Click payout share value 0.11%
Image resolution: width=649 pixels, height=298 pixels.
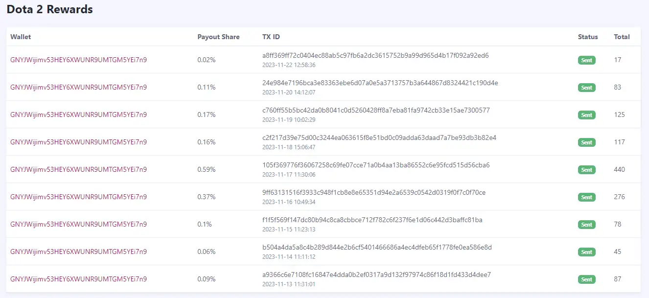207,87
